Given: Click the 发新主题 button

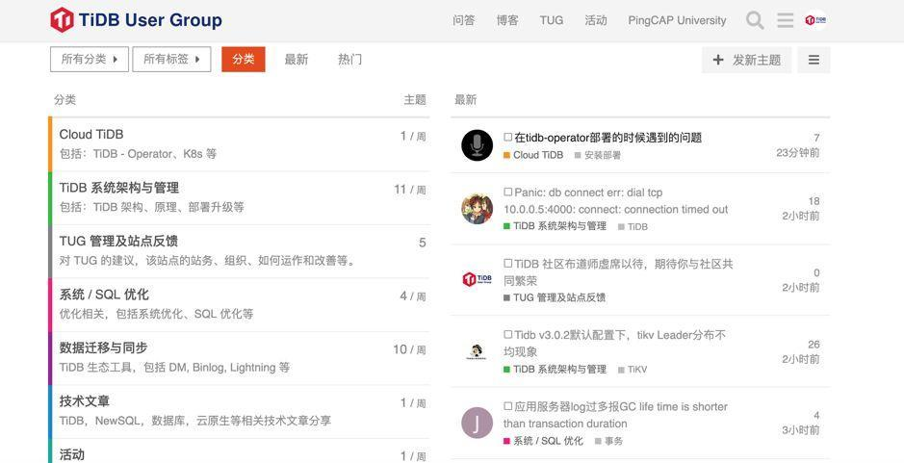Looking at the screenshot, I should (x=747, y=60).
